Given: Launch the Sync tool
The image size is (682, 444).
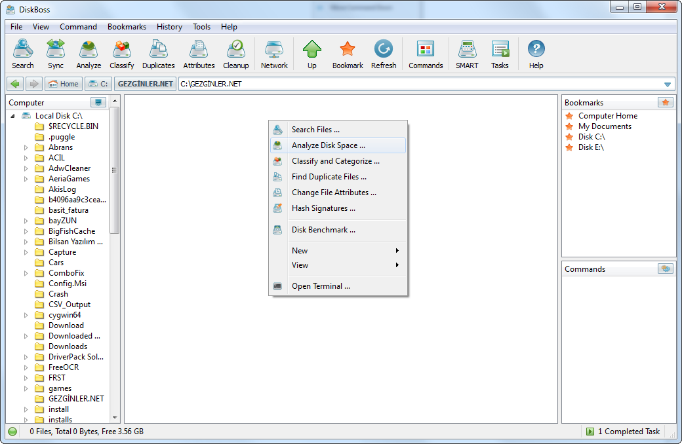Looking at the screenshot, I should click(56, 54).
